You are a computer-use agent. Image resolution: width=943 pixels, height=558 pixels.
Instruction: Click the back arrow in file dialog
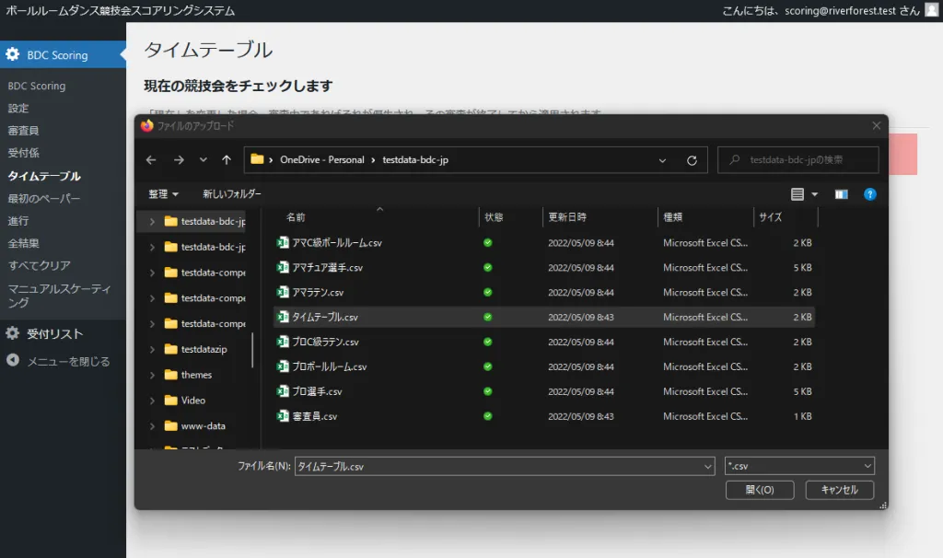point(152,160)
